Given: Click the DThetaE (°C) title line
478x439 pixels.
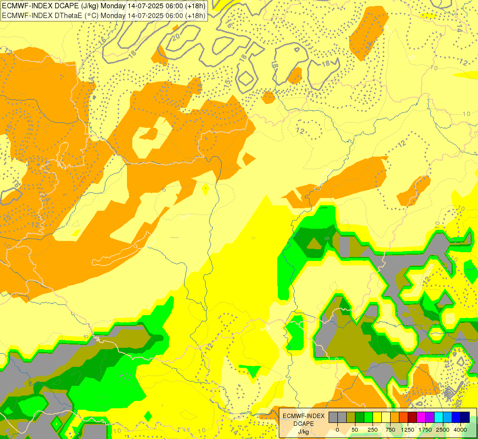Looking at the screenshot, I should coord(104,16).
